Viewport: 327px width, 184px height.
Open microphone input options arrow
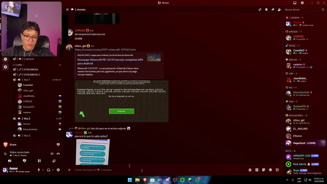coord(43,170)
